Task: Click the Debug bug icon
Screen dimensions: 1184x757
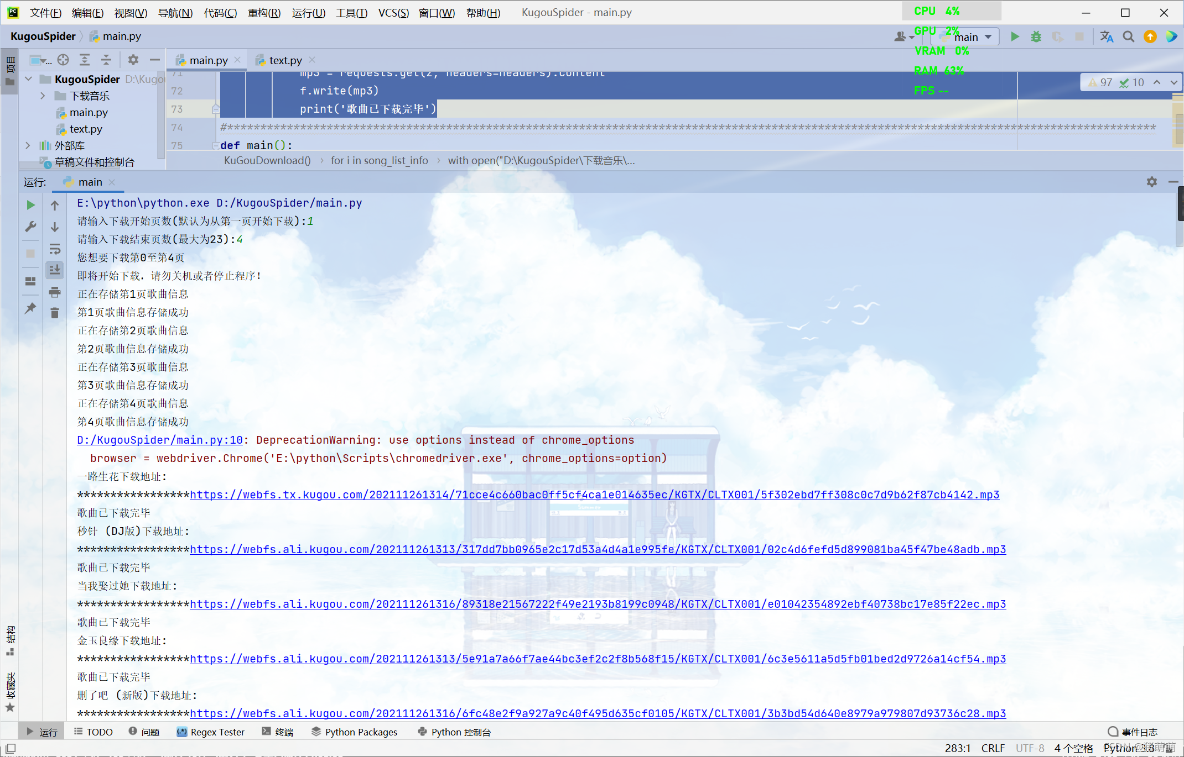Action: 1036,36
